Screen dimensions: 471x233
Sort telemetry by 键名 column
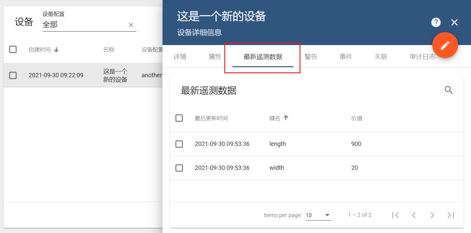tap(275, 118)
